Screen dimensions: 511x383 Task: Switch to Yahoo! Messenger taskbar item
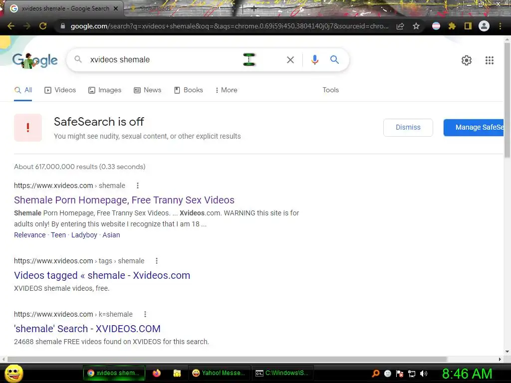(x=219, y=373)
